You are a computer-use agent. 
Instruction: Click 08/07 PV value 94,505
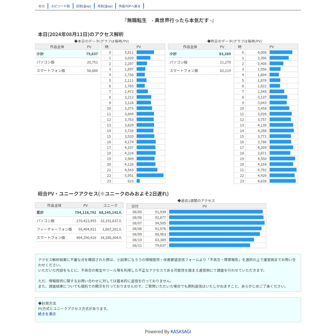pos(160,223)
